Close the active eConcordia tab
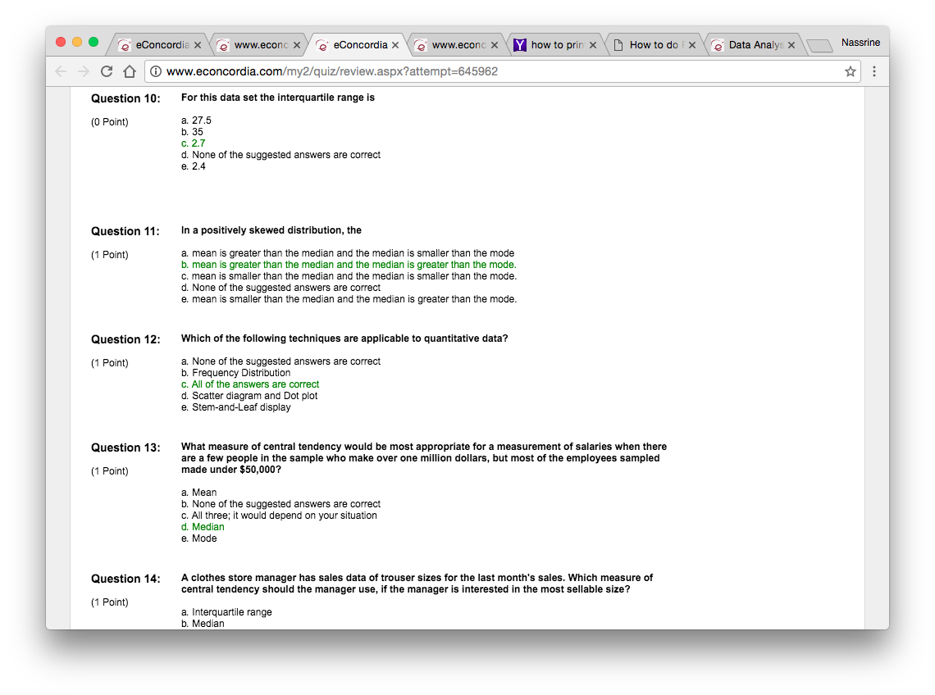Screen dimensions: 935x695 coord(395,45)
